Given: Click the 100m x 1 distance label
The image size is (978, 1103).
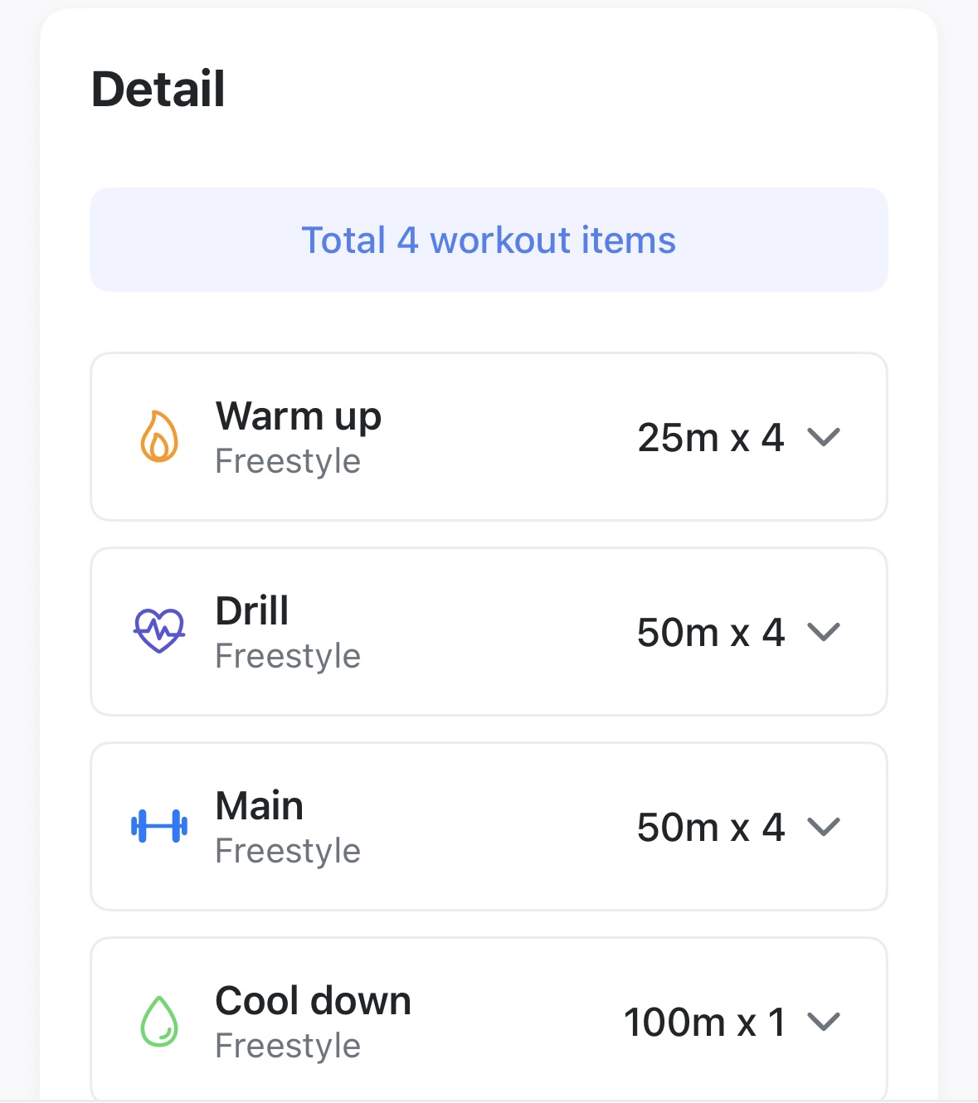Looking at the screenshot, I should pos(704,1022).
